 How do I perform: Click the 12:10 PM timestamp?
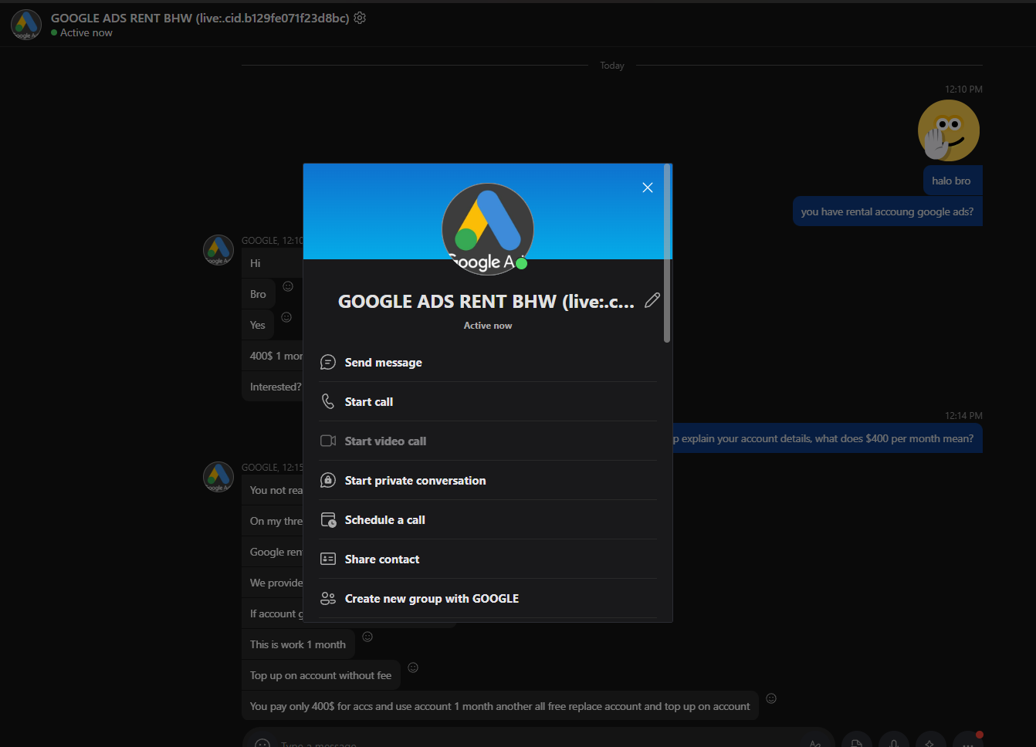(x=963, y=90)
